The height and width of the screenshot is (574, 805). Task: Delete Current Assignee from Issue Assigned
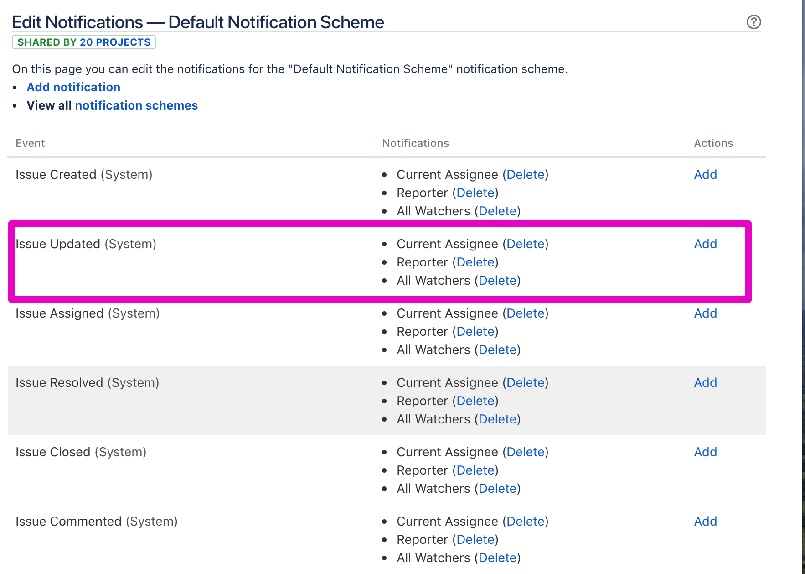[x=525, y=313]
